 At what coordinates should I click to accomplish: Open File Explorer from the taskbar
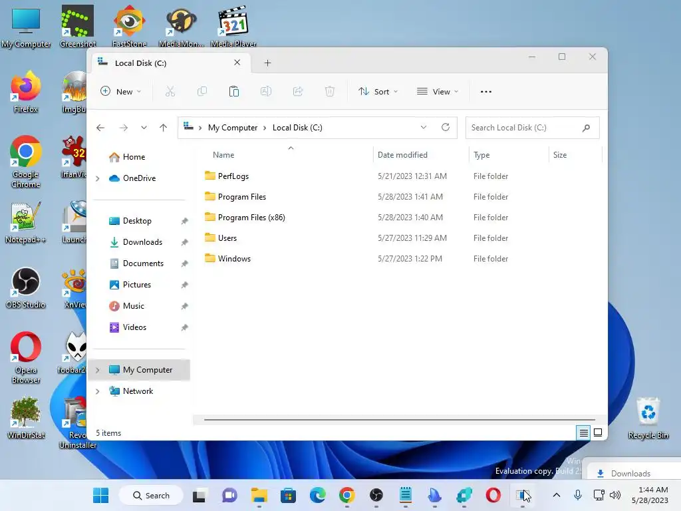click(259, 495)
